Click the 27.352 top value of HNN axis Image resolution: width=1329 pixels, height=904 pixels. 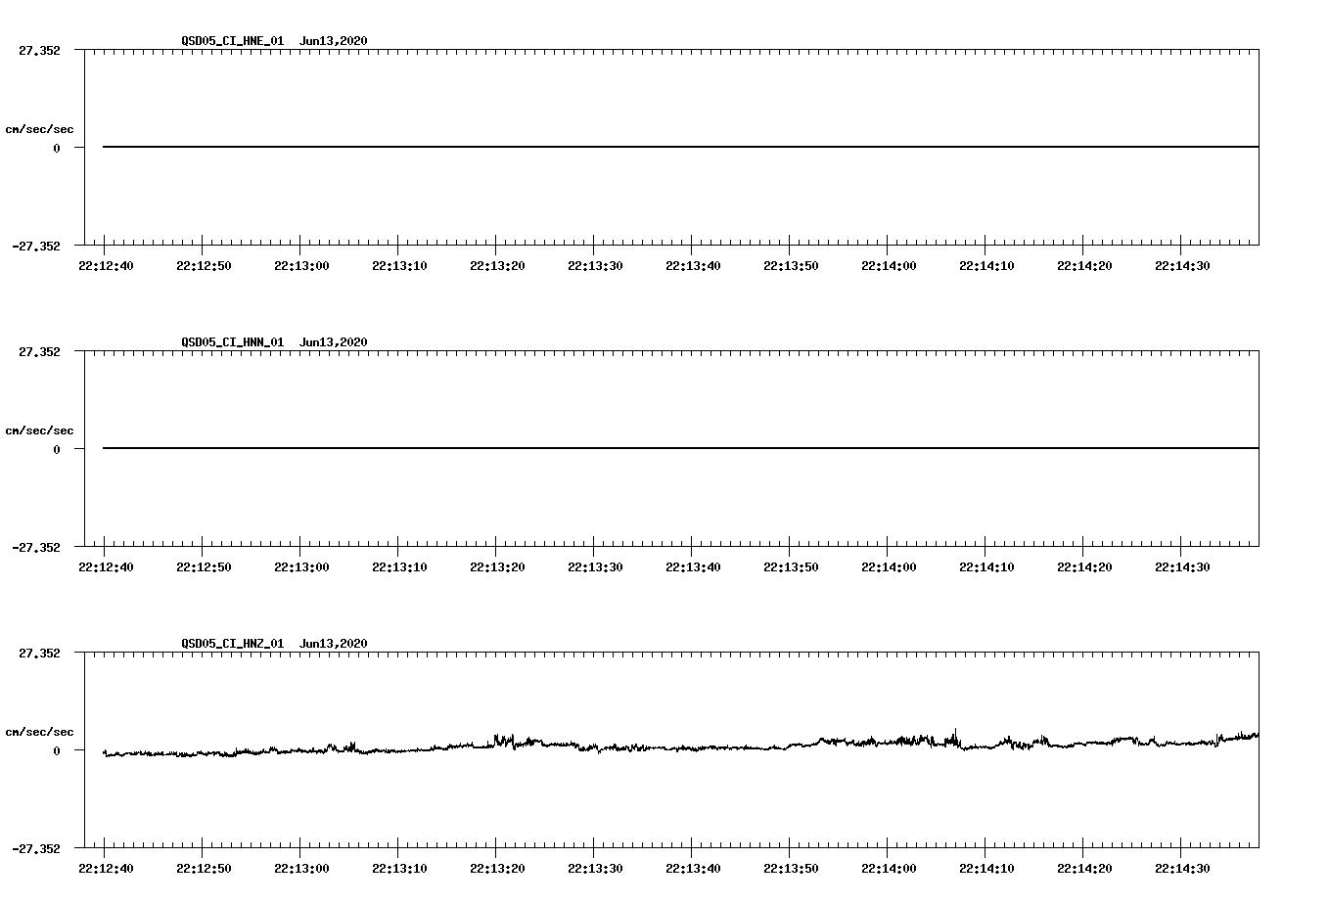tap(39, 351)
